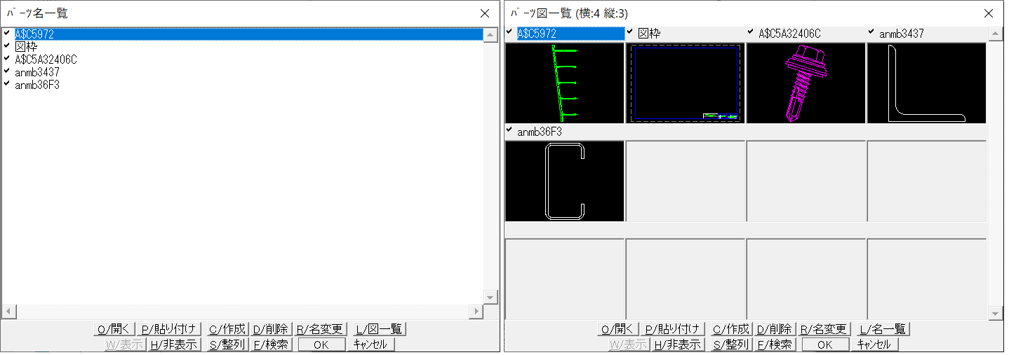Toggle checkmark beside anmb36F3 in name list

[6, 83]
